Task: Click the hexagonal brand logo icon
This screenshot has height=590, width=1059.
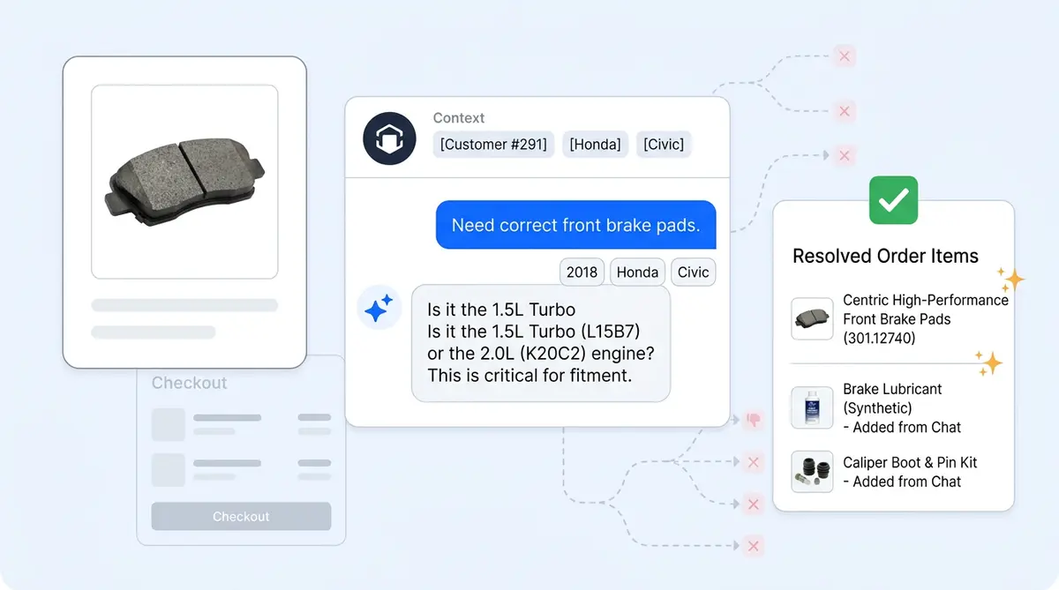Action: coord(388,138)
